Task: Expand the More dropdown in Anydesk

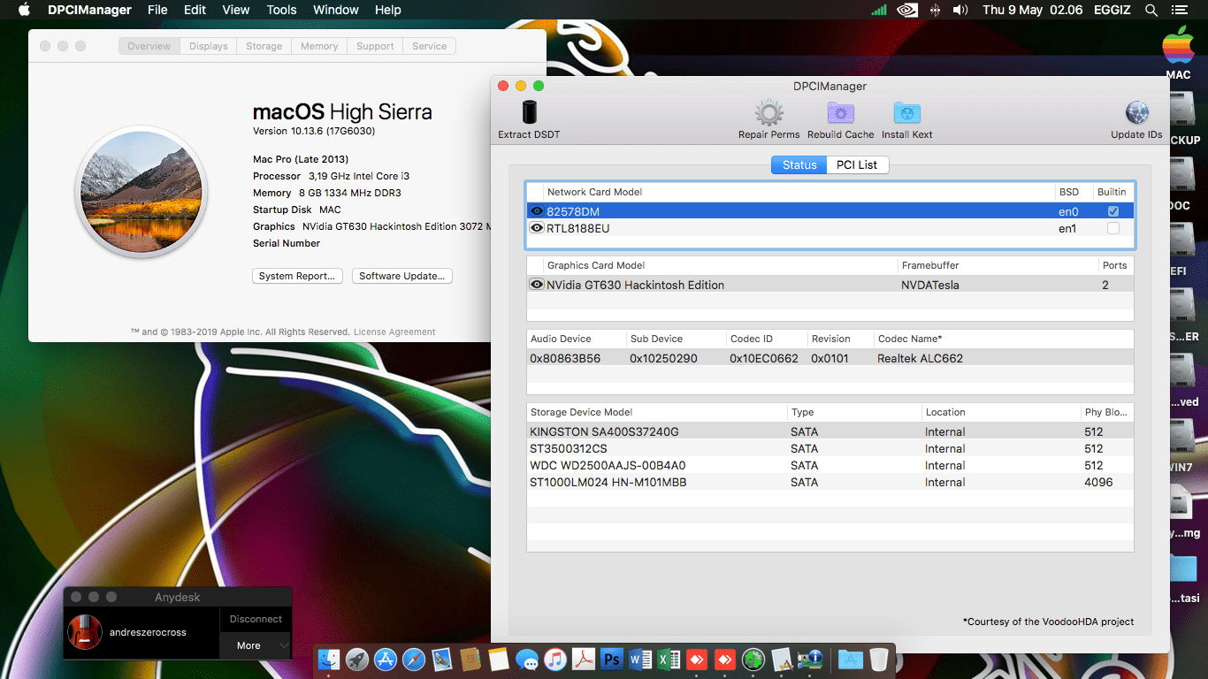Action: tap(256, 645)
